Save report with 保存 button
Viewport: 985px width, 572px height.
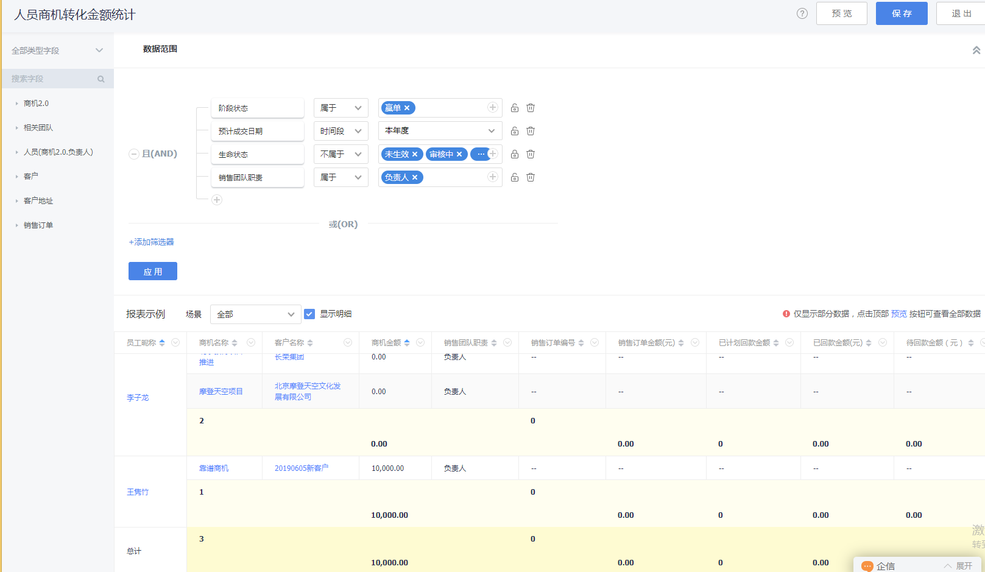[902, 13]
